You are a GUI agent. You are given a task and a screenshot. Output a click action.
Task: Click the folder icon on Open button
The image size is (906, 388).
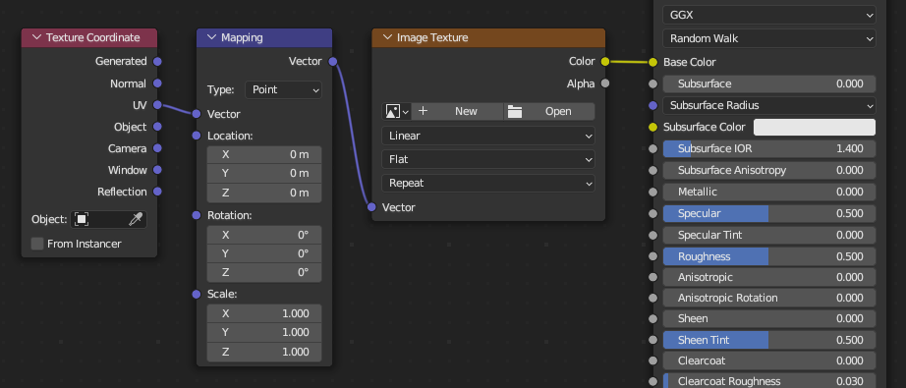pos(514,111)
